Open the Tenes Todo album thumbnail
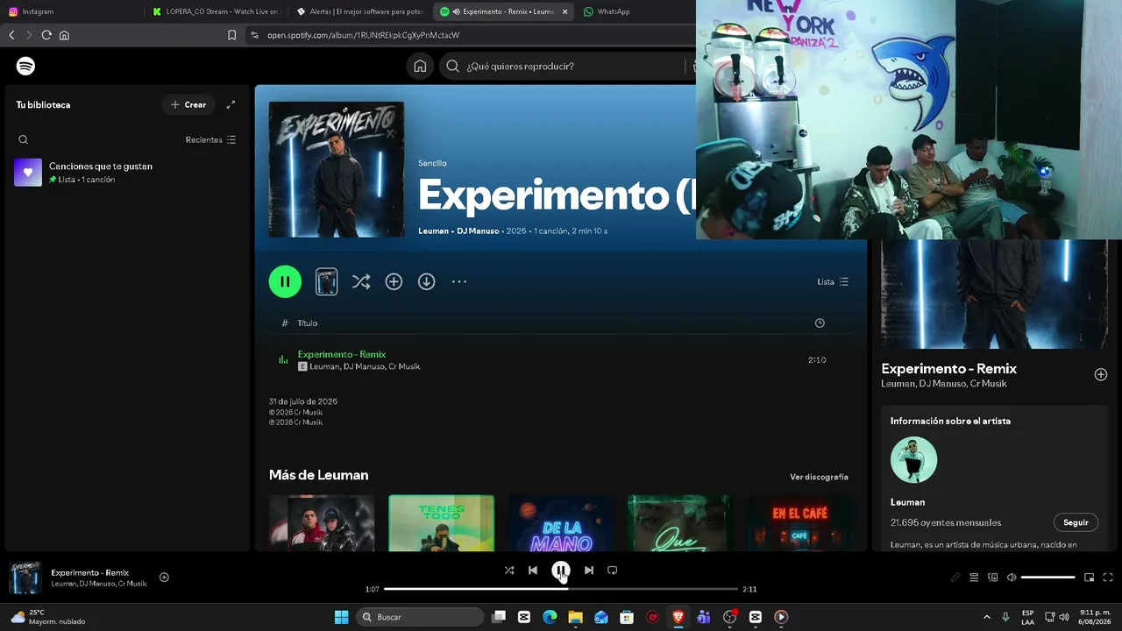Screen dimensions: 1122x631 [x=441, y=523]
